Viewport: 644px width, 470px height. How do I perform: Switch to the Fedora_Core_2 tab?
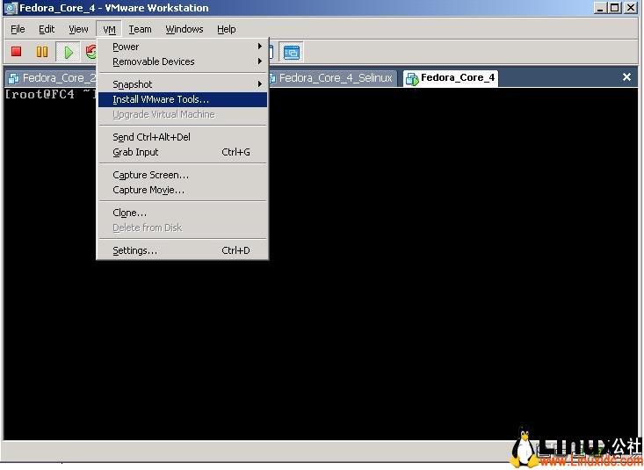pyautogui.click(x=51, y=78)
